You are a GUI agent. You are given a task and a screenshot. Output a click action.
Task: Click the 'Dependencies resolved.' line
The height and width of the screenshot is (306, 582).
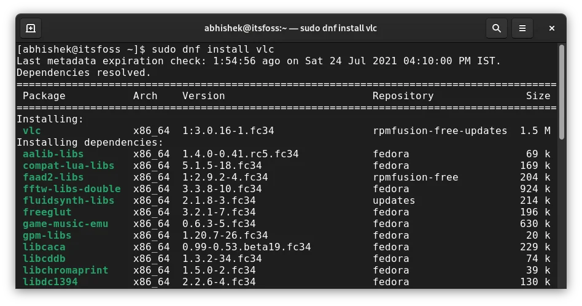point(84,73)
